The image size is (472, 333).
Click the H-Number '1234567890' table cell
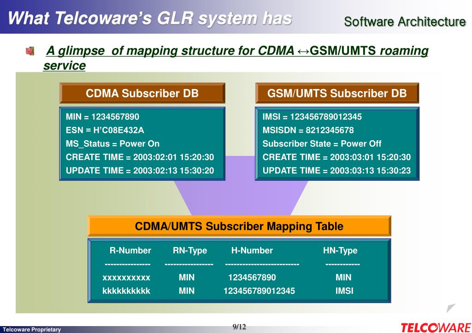pos(252,277)
